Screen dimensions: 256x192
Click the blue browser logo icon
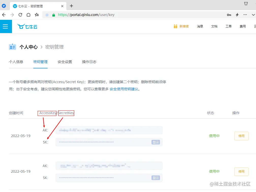pyautogui.click(x=4, y=6)
